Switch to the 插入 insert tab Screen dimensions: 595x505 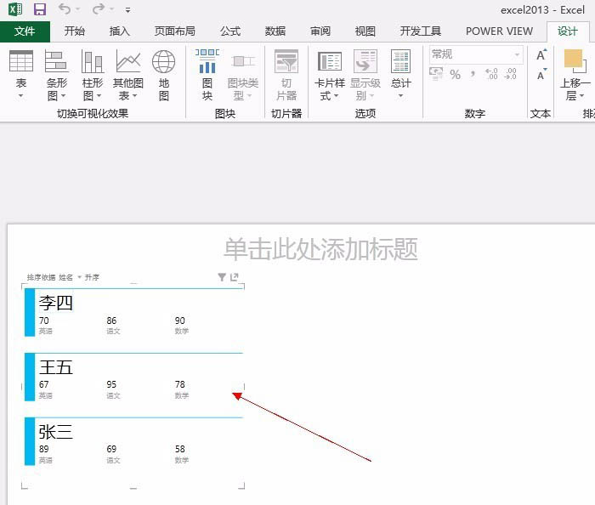[x=120, y=31]
